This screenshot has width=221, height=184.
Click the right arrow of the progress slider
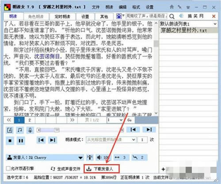tap(122, 130)
